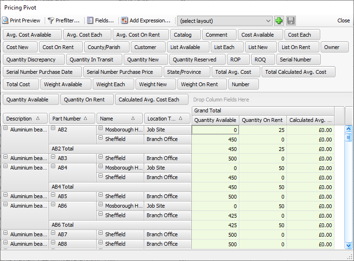The height and width of the screenshot is (261, 354).
Task: Open the Print Preview
Action: (x=21, y=20)
